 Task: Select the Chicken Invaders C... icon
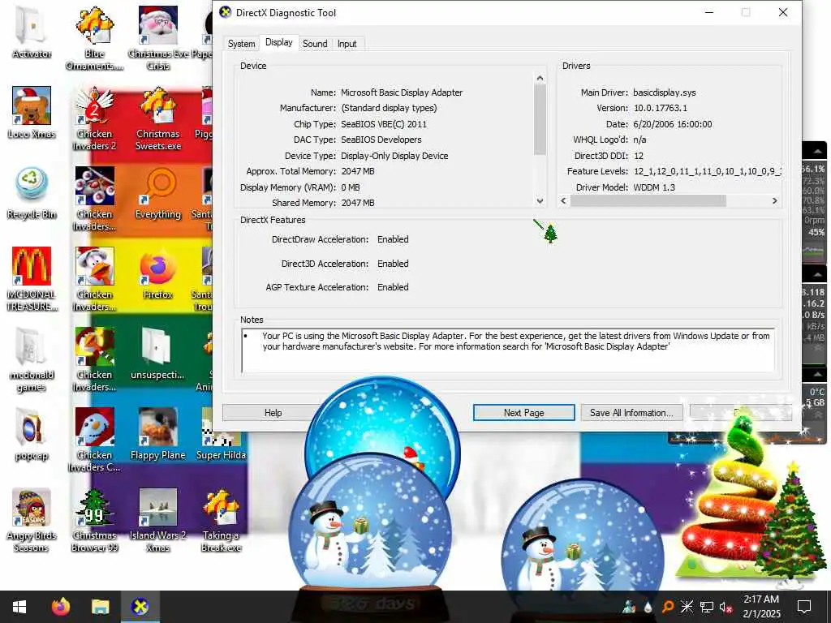[x=94, y=440]
